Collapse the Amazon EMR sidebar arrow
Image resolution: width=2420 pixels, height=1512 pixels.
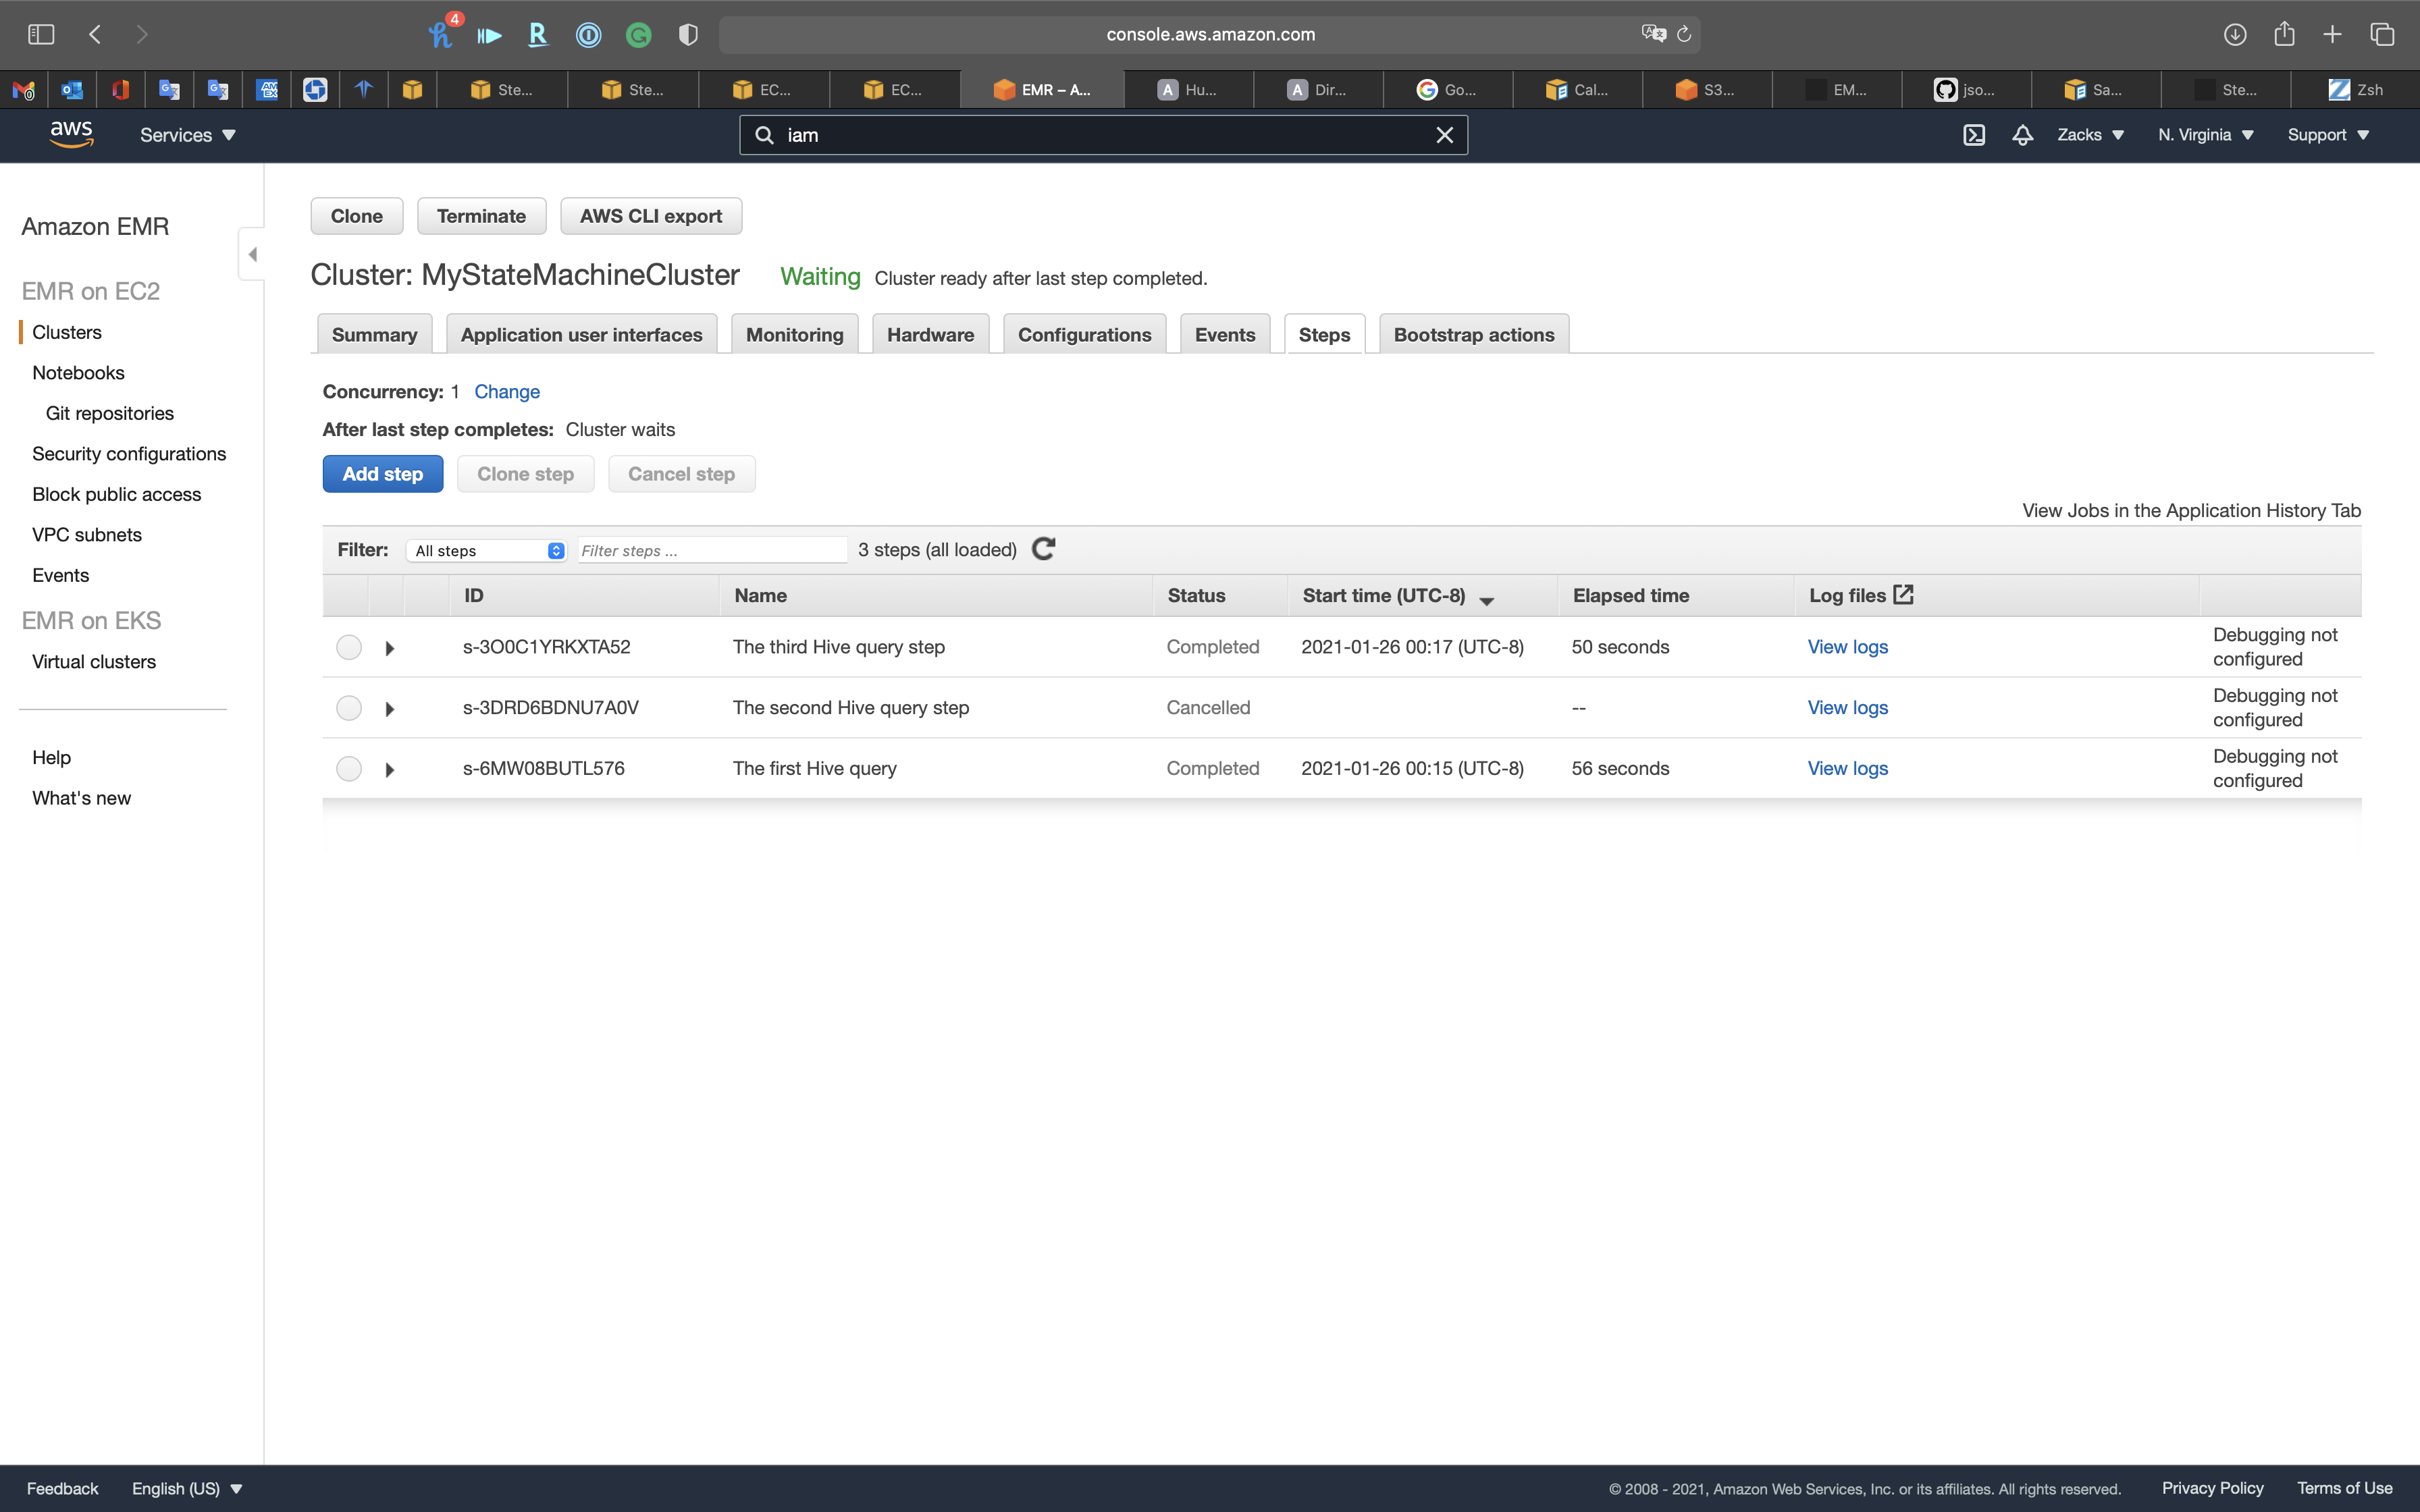[252, 254]
